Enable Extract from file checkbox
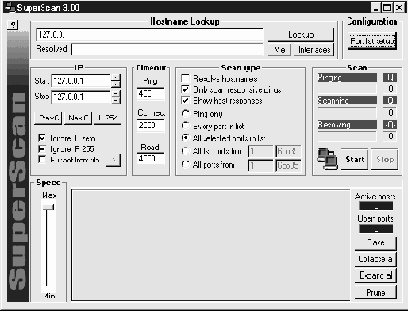 [x=42, y=159]
